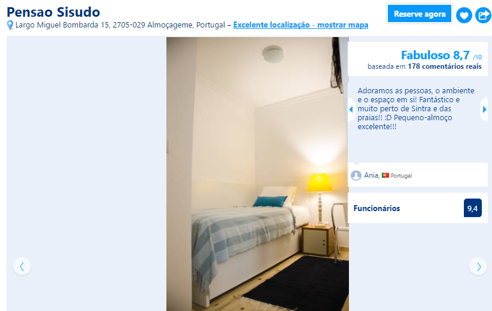This screenshot has height=311, width=492.
Task: Click the Portugal flag icon
Action: click(x=385, y=175)
